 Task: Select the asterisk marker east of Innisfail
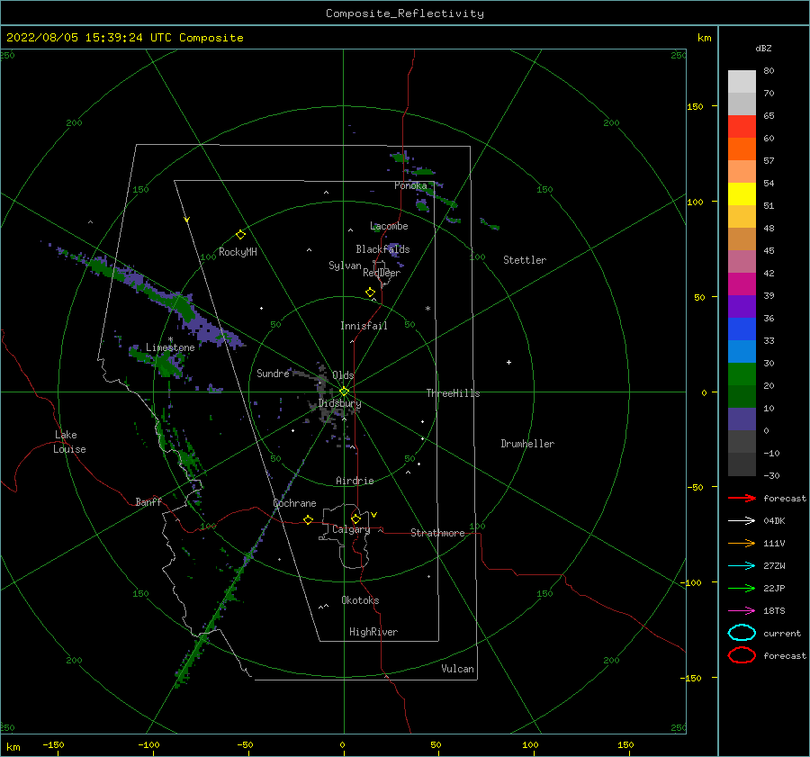[427, 309]
